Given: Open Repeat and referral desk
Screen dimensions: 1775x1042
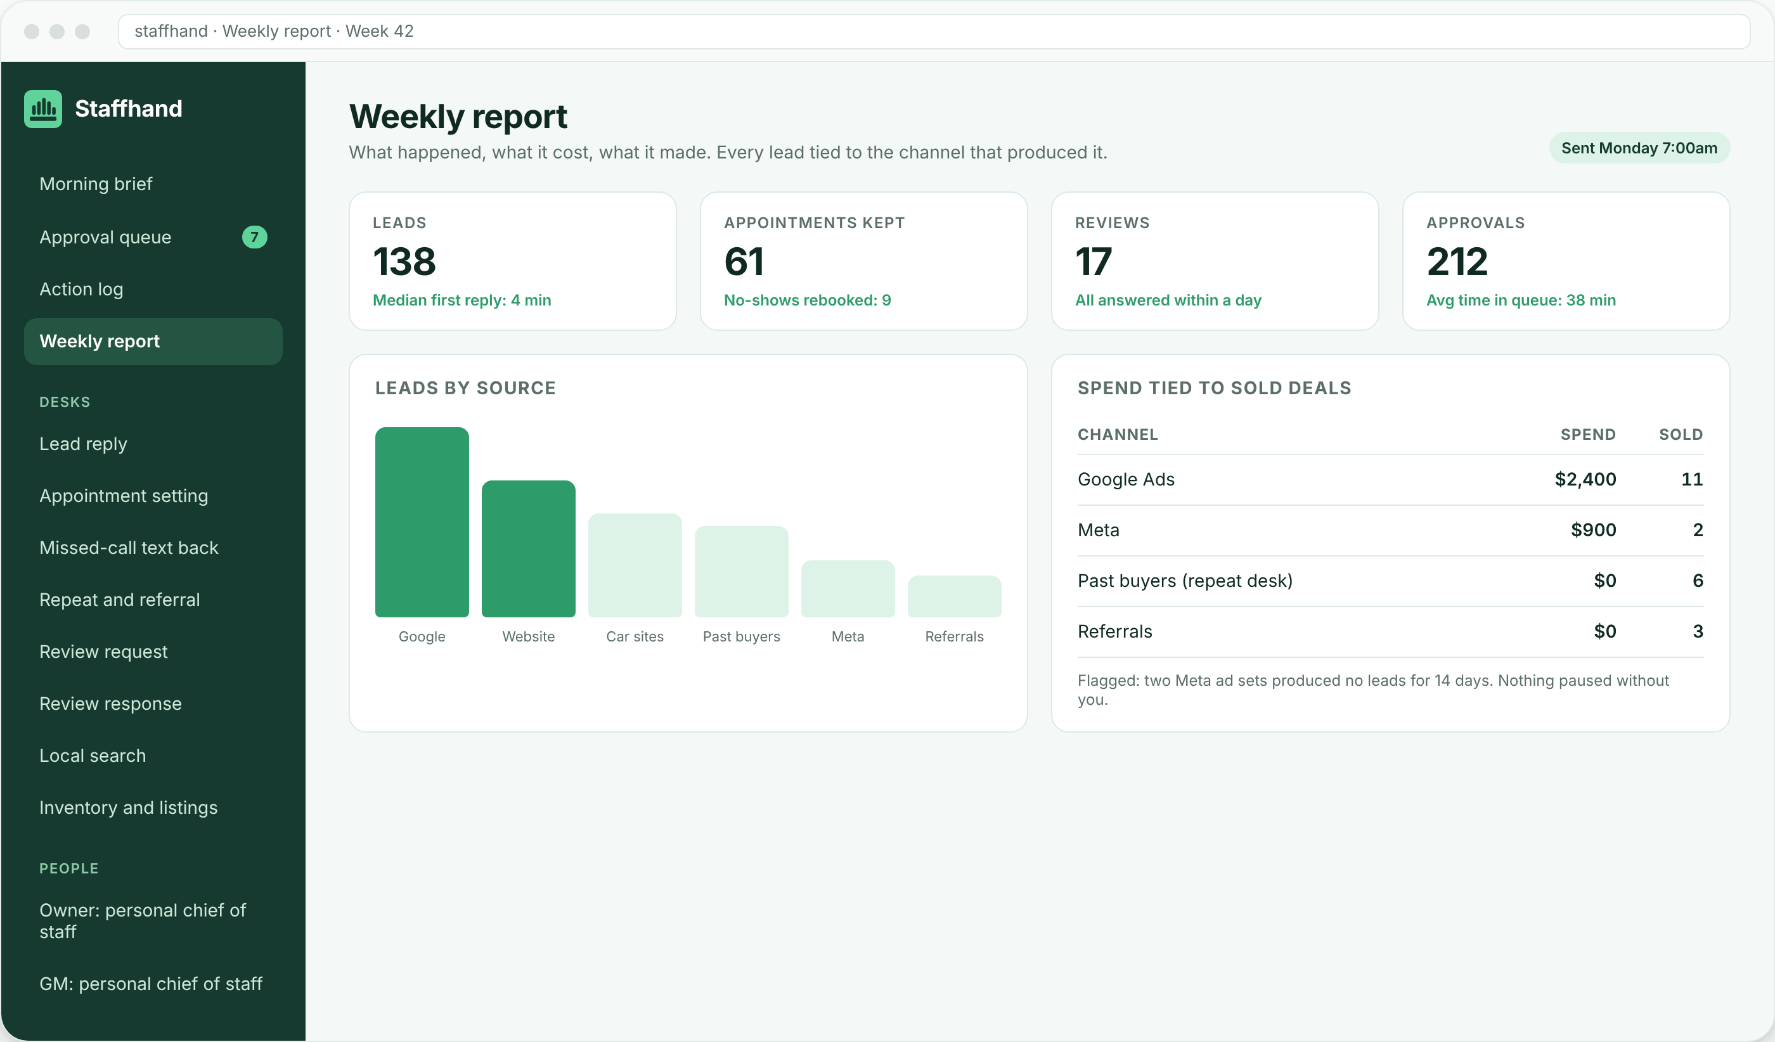Looking at the screenshot, I should click(153, 600).
